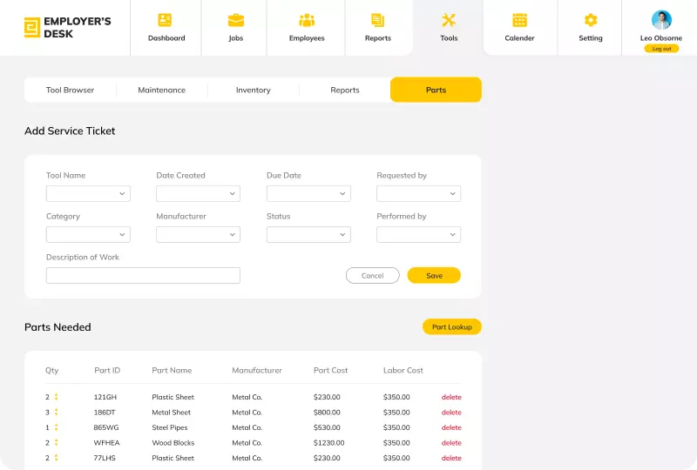Viewport: 697px width, 470px height.
Task: Click the Description of Work input field
Action: (x=143, y=275)
